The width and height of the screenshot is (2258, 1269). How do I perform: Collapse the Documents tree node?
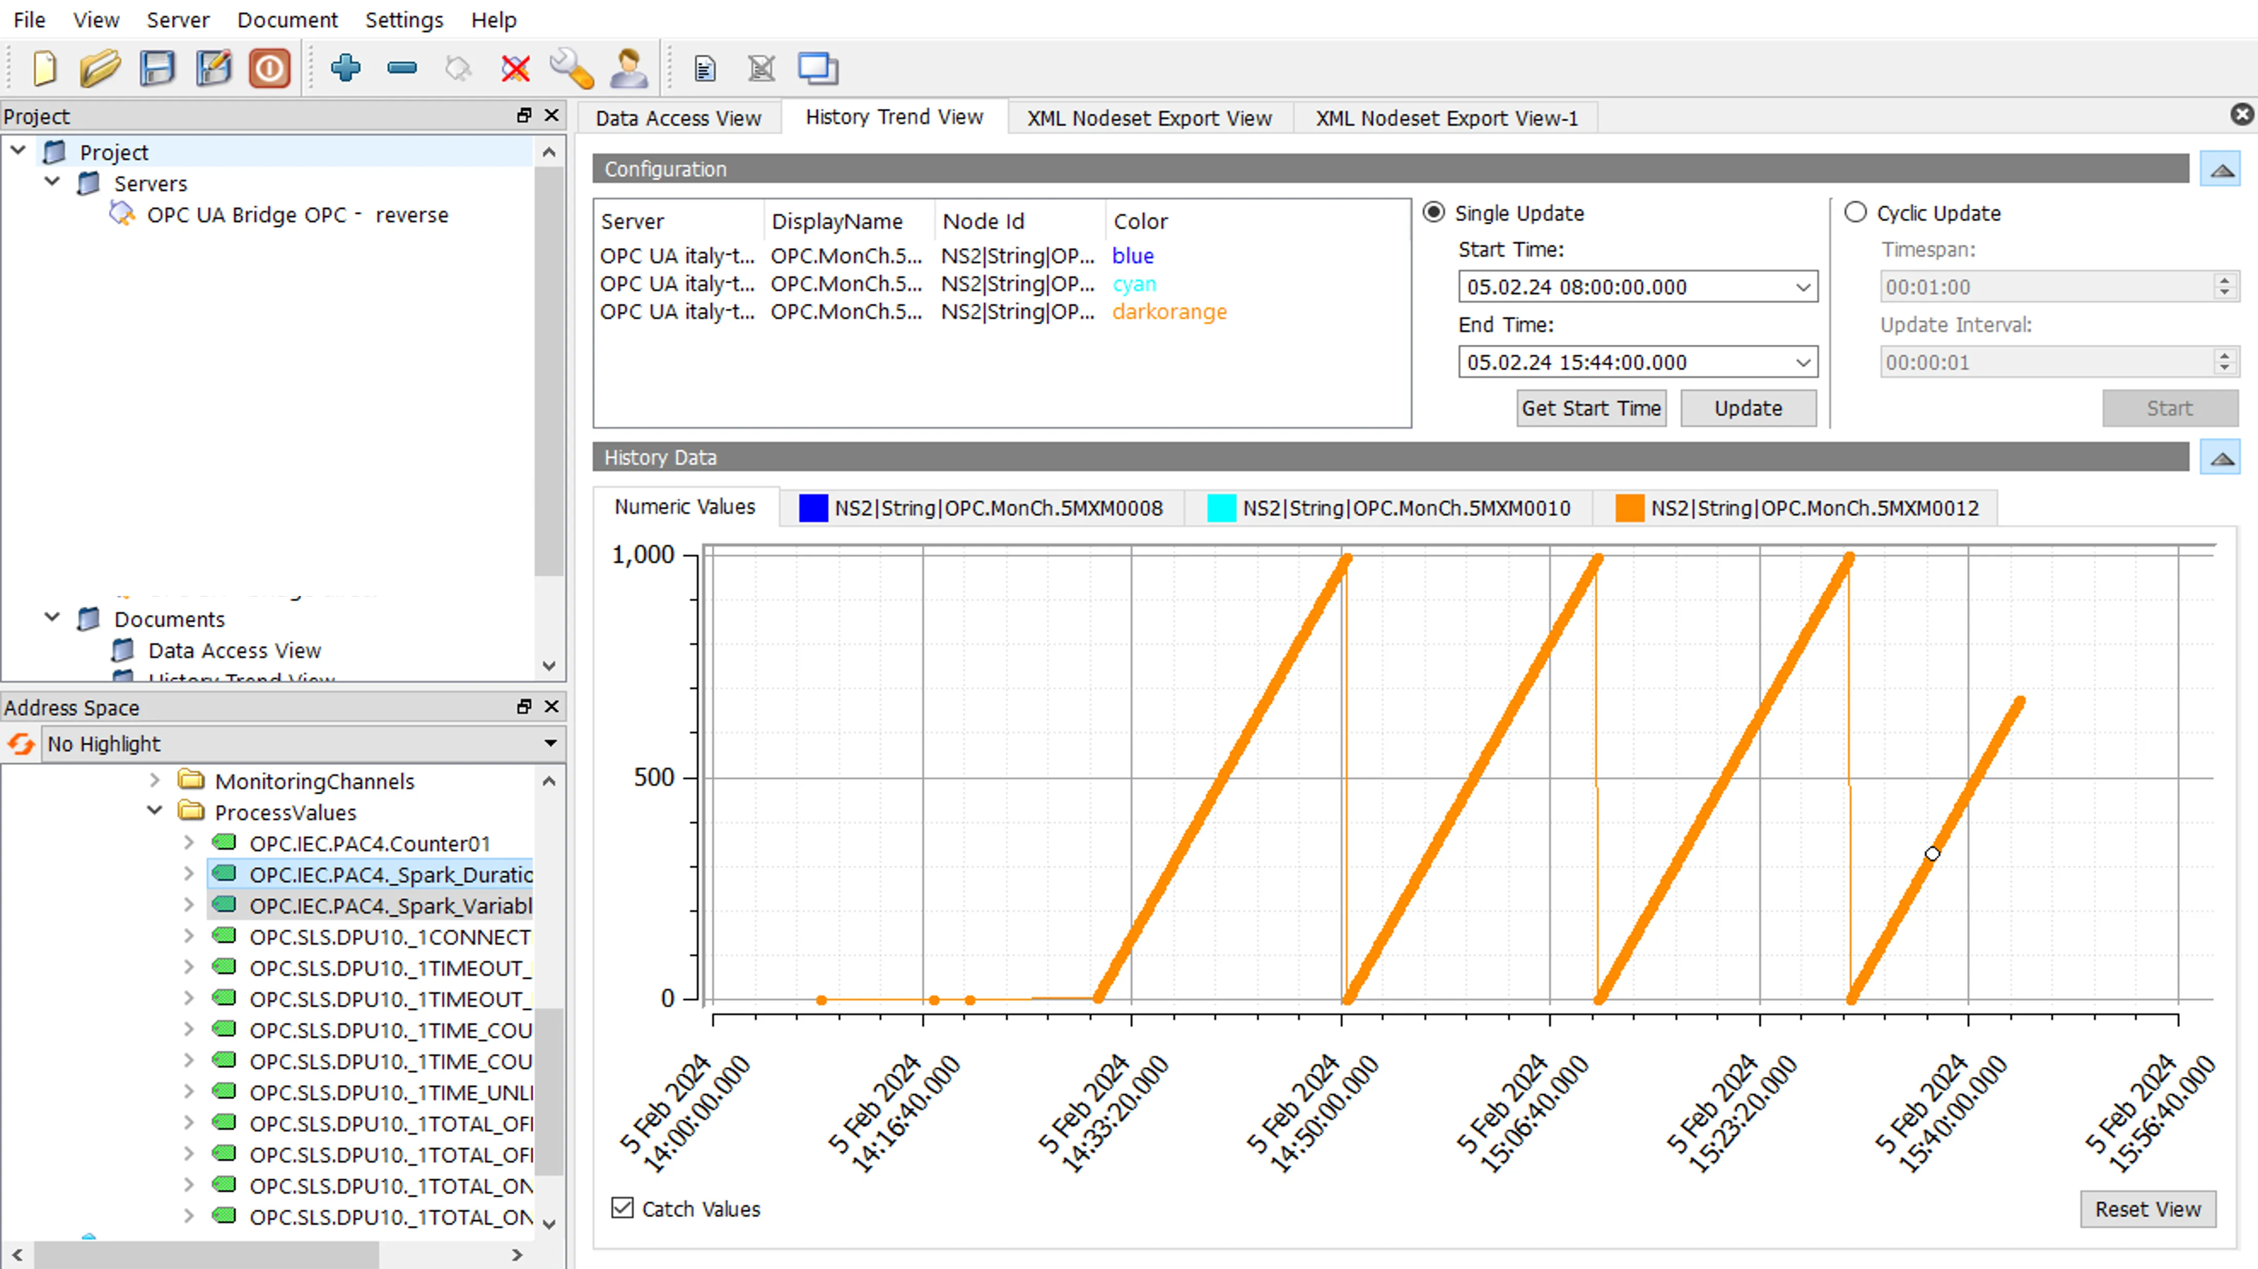(x=52, y=617)
